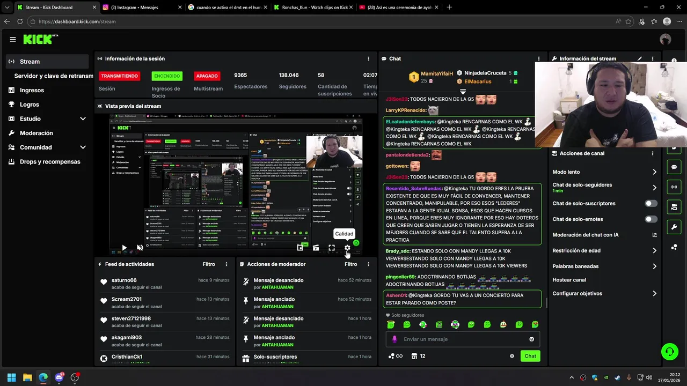
Task: Click the green Chat send button
Action: click(530, 356)
